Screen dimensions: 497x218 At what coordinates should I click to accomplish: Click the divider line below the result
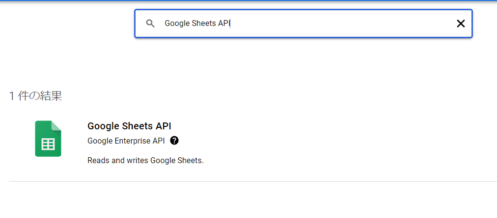click(253, 181)
